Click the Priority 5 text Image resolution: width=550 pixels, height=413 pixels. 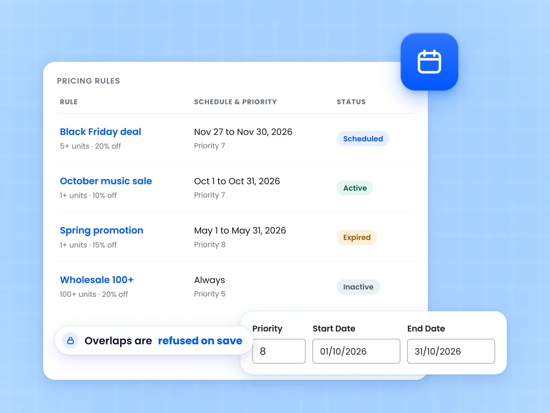pos(210,294)
